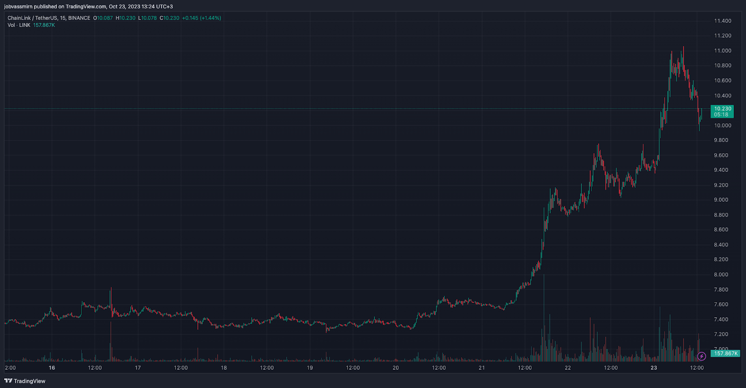Viewport: 746px width, 388px height.
Task: Click date label 17 on time axis
Action: [x=138, y=368]
